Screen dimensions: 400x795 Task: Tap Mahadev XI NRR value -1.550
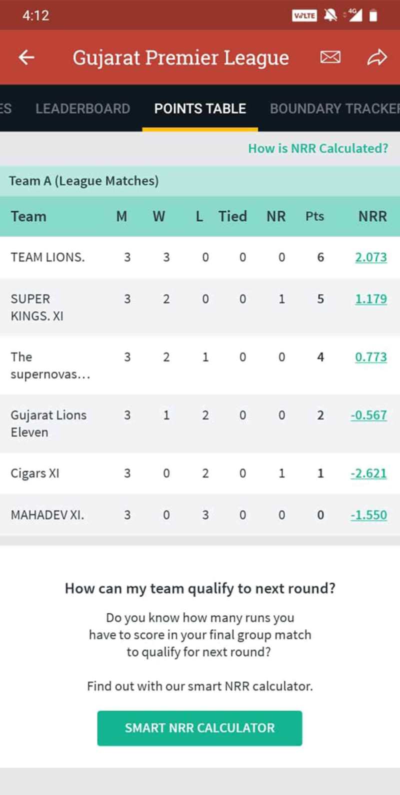tap(368, 515)
